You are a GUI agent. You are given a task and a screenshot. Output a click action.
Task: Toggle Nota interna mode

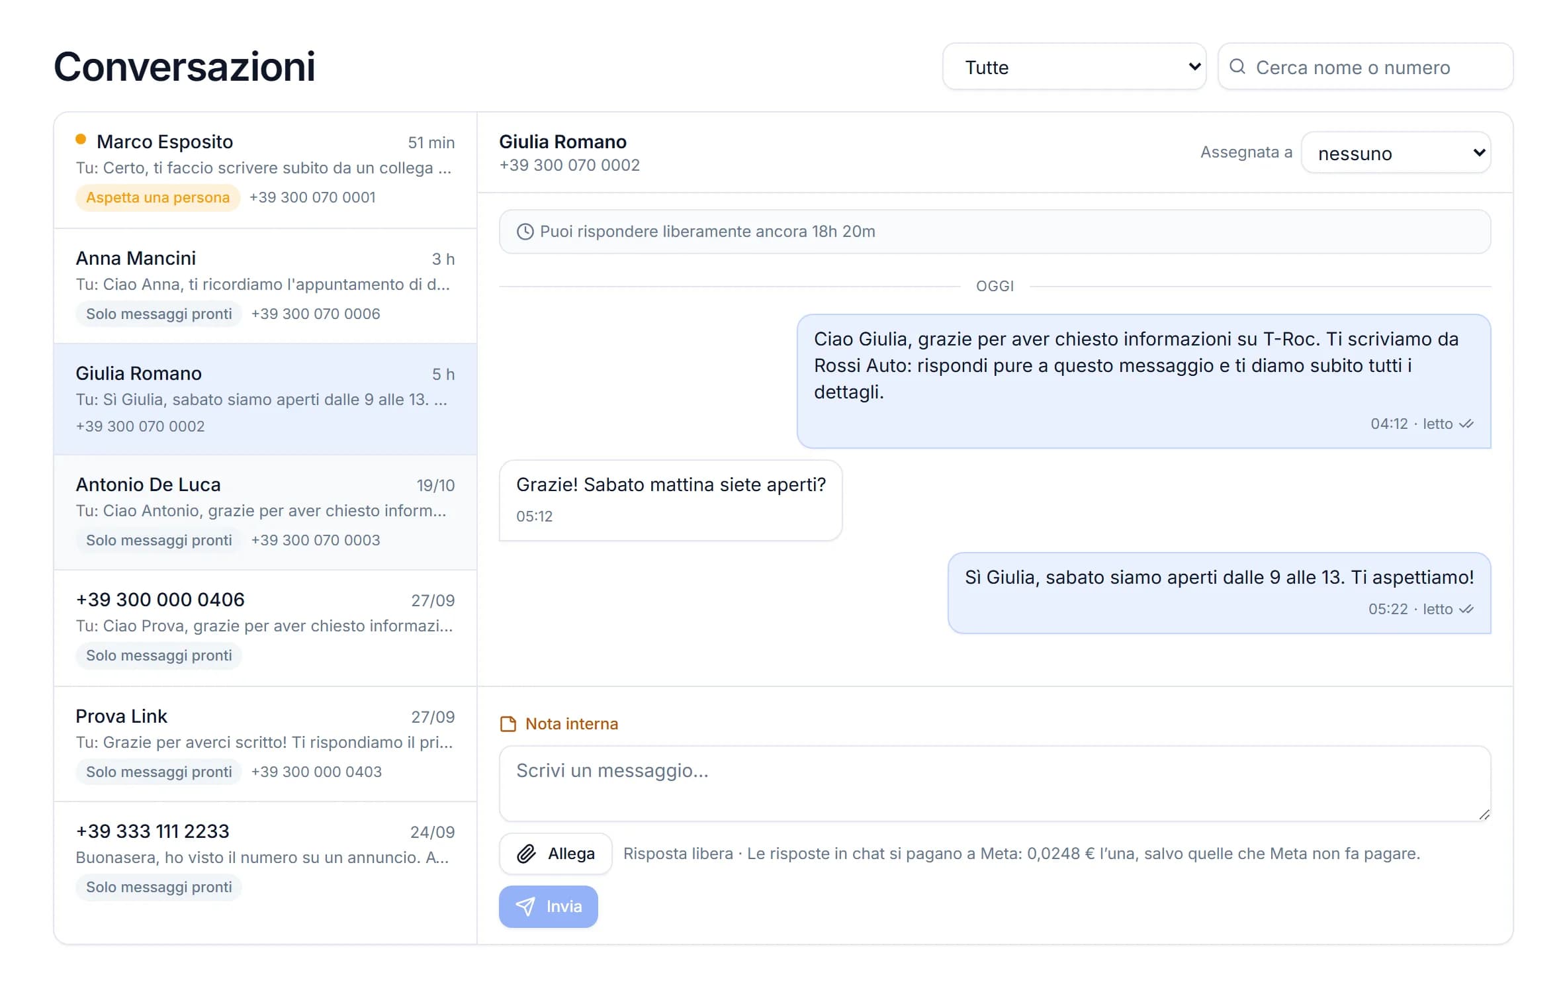pyautogui.click(x=559, y=724)
